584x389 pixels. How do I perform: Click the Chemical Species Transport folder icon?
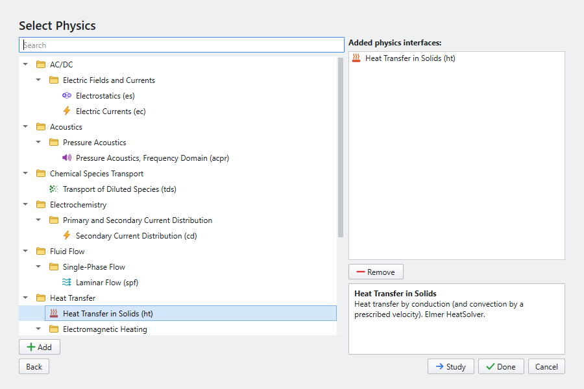41,174
